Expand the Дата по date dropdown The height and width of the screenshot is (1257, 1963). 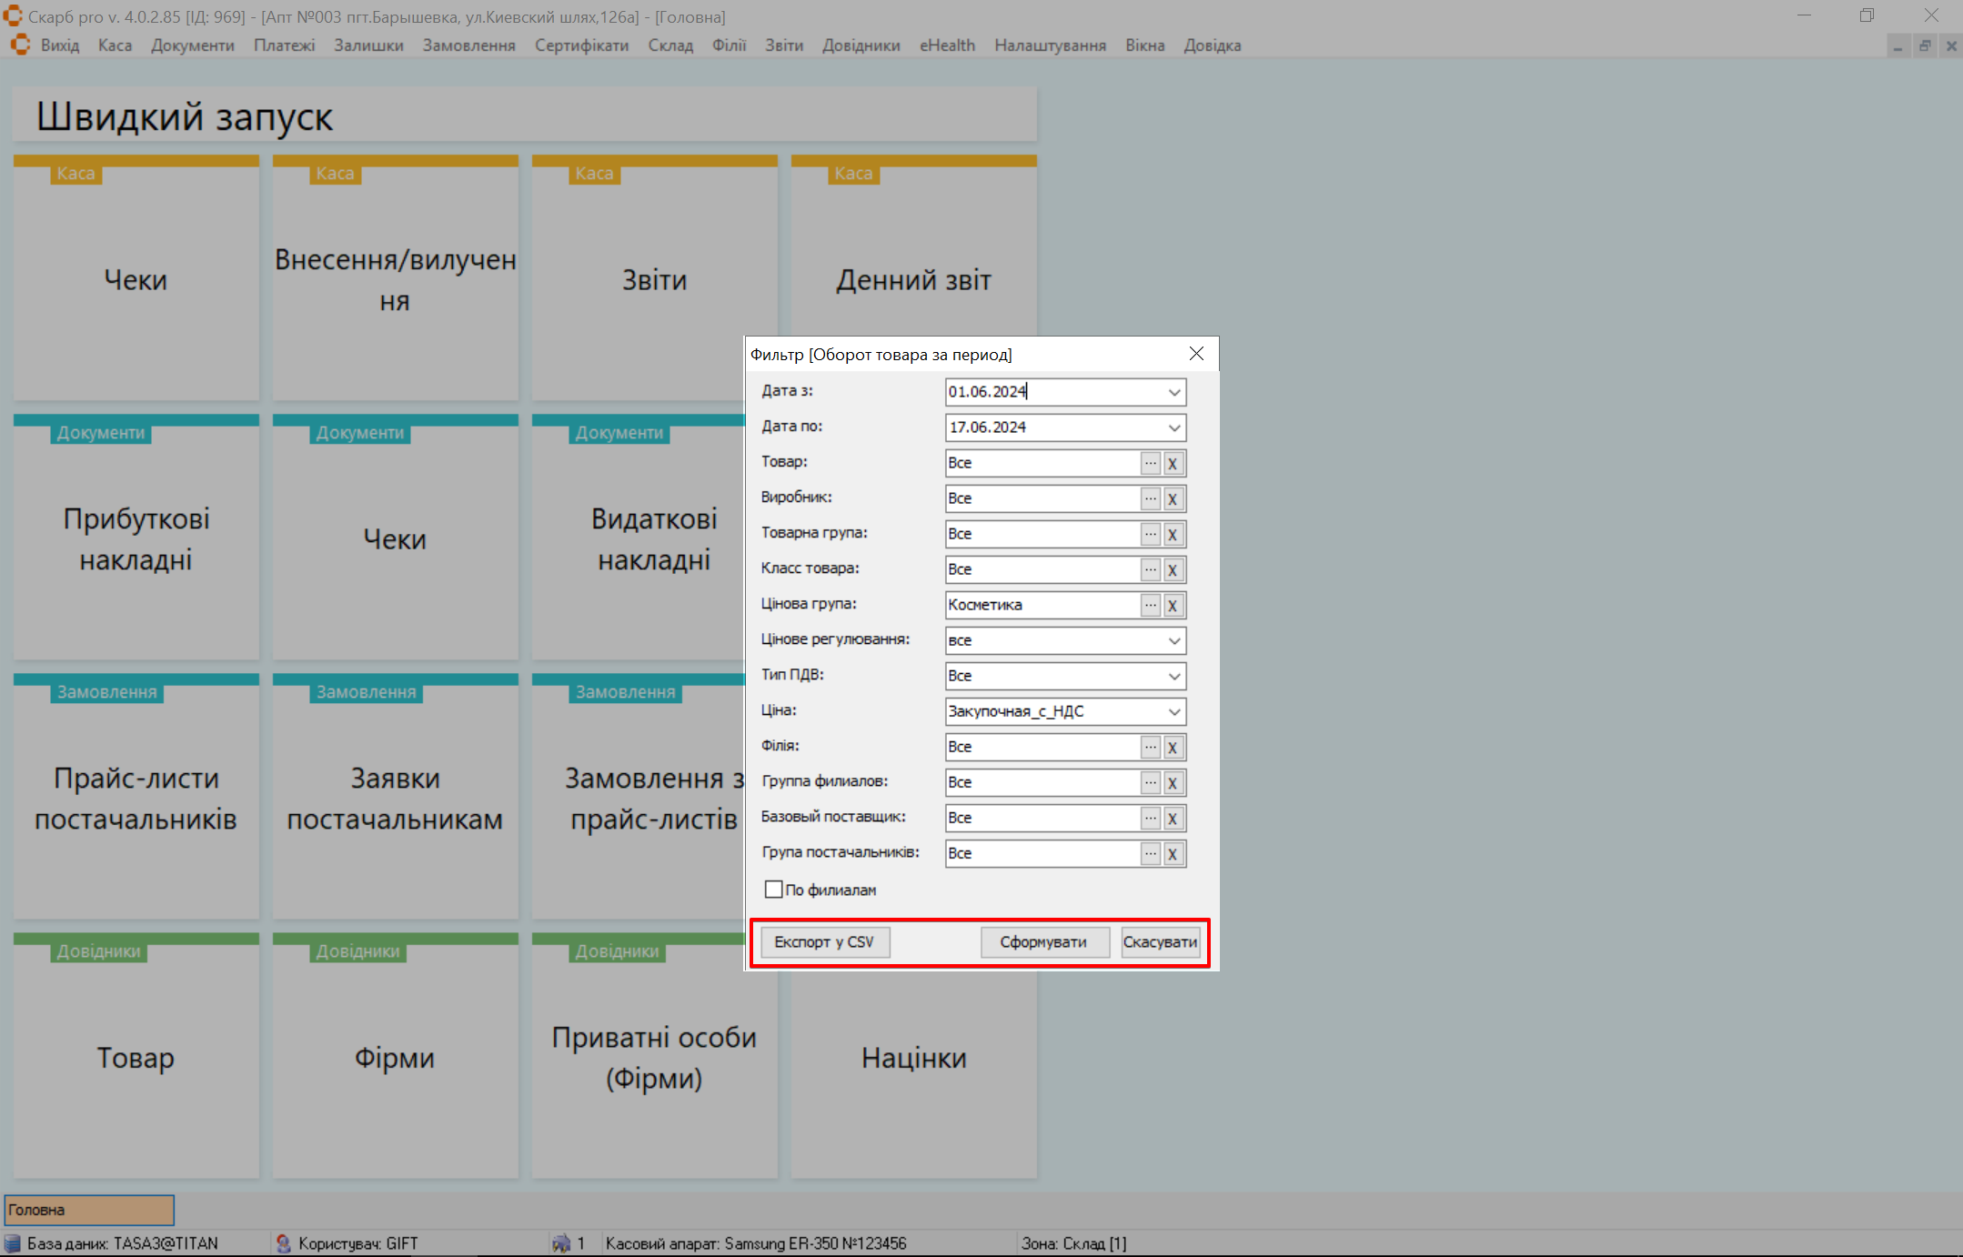click(1174, 427)
